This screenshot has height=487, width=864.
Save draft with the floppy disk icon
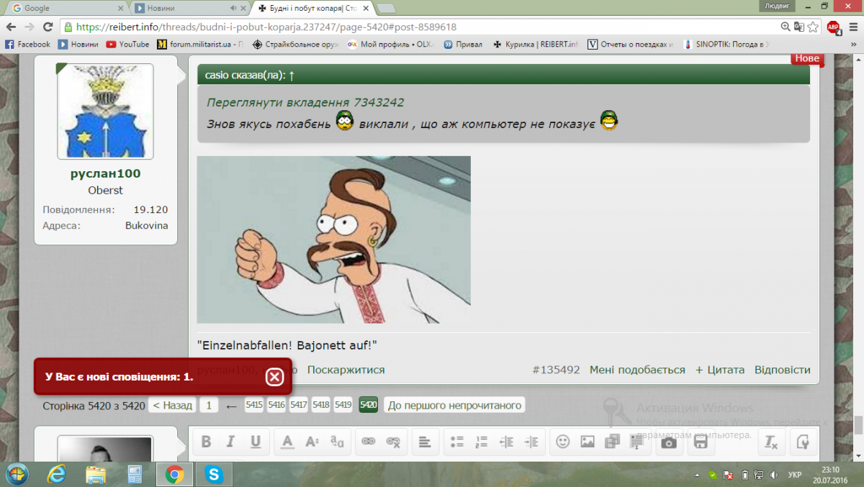pyautogui.click(x=701, y=442)
